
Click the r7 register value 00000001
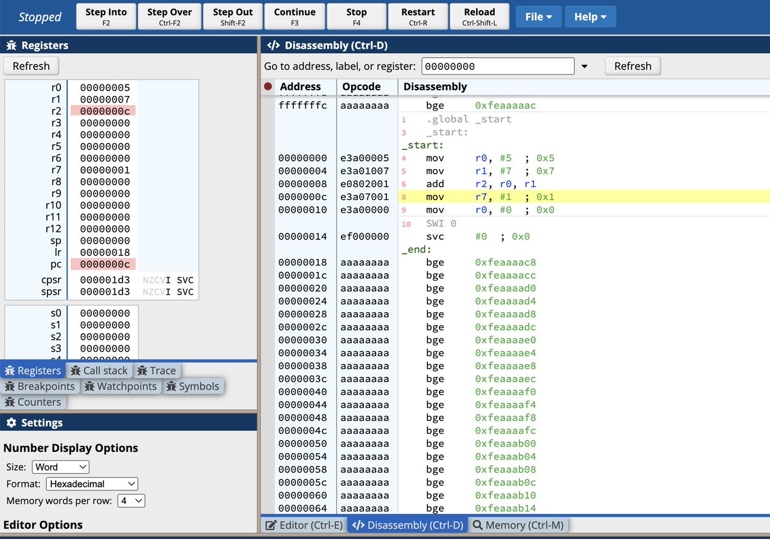point(105,170)
